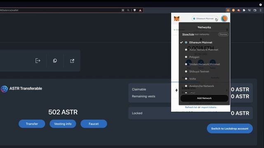Click the Claimable label
Image resolution: width=264 pixels, height=148 pixels.
(139, 89)
